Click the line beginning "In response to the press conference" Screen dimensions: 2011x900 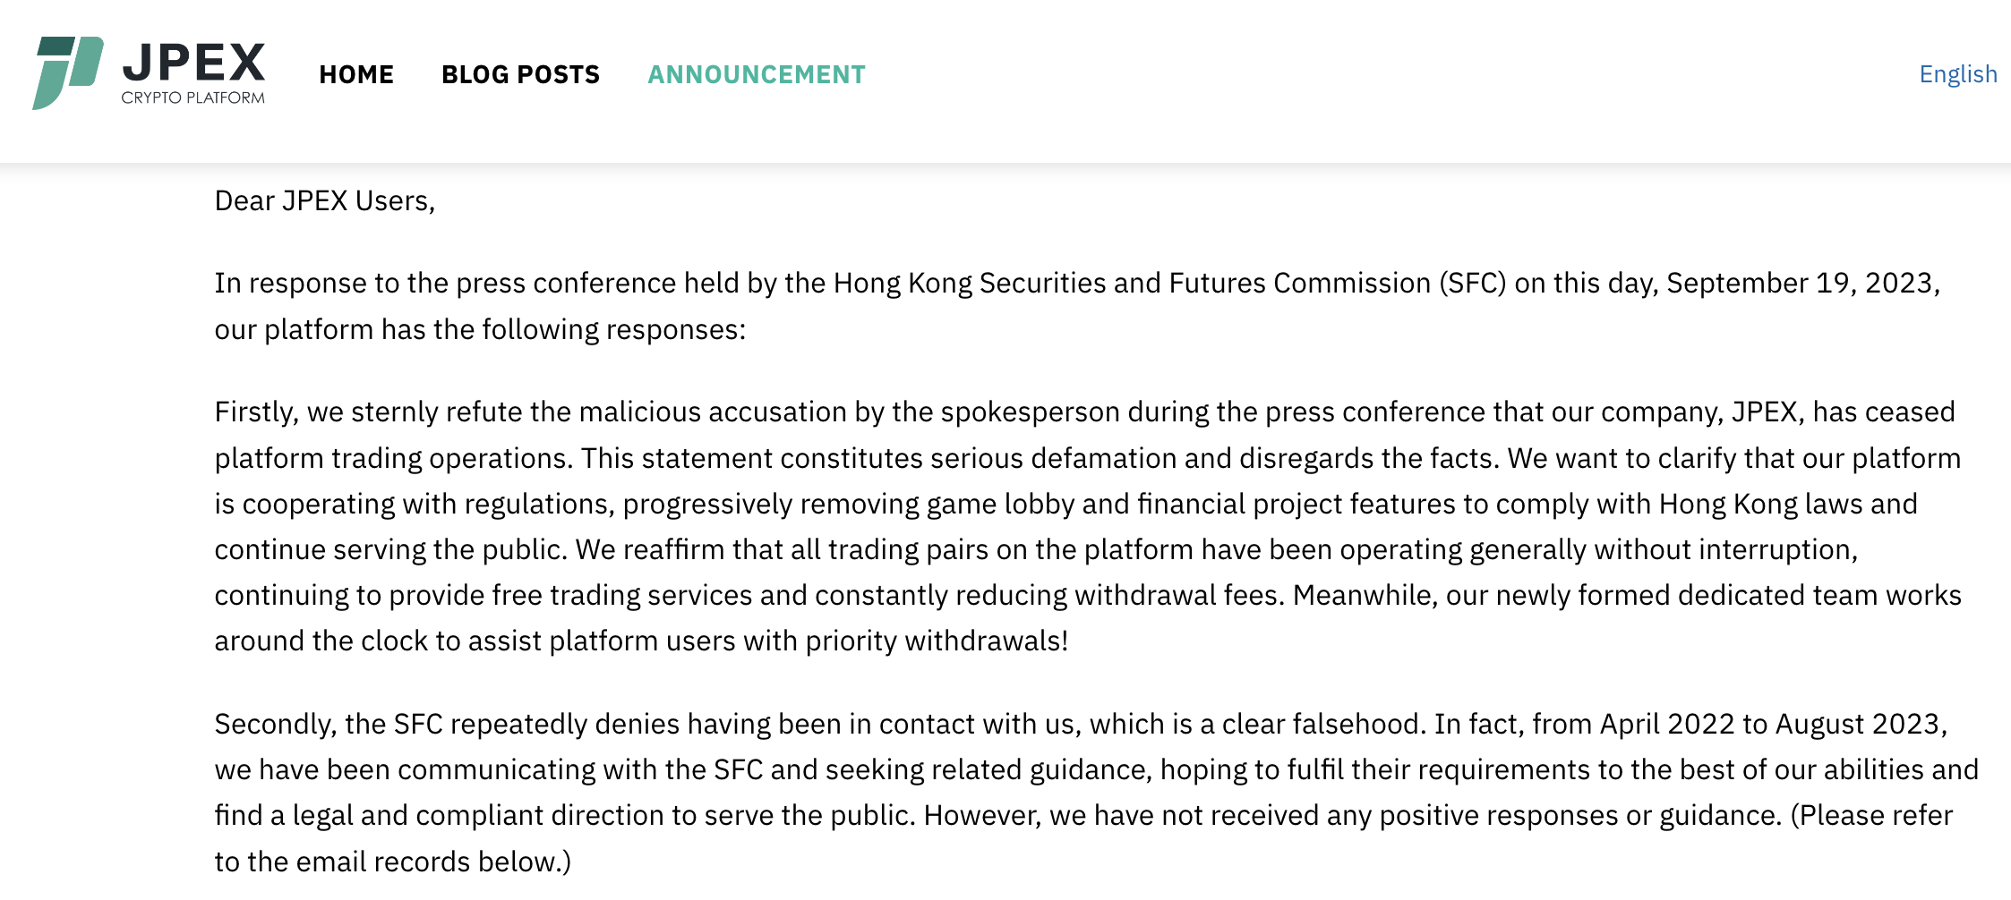pyautogui.click(x=1077, y=284)
